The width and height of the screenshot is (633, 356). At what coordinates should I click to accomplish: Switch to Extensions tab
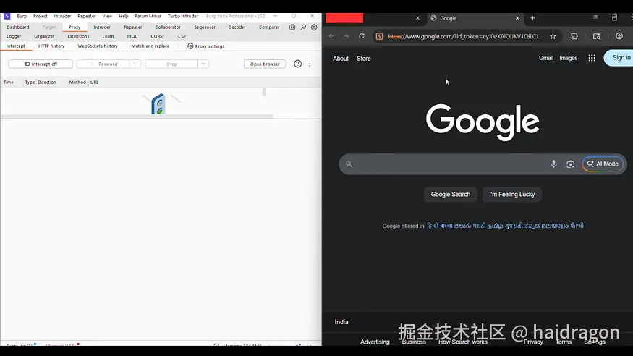78,36
